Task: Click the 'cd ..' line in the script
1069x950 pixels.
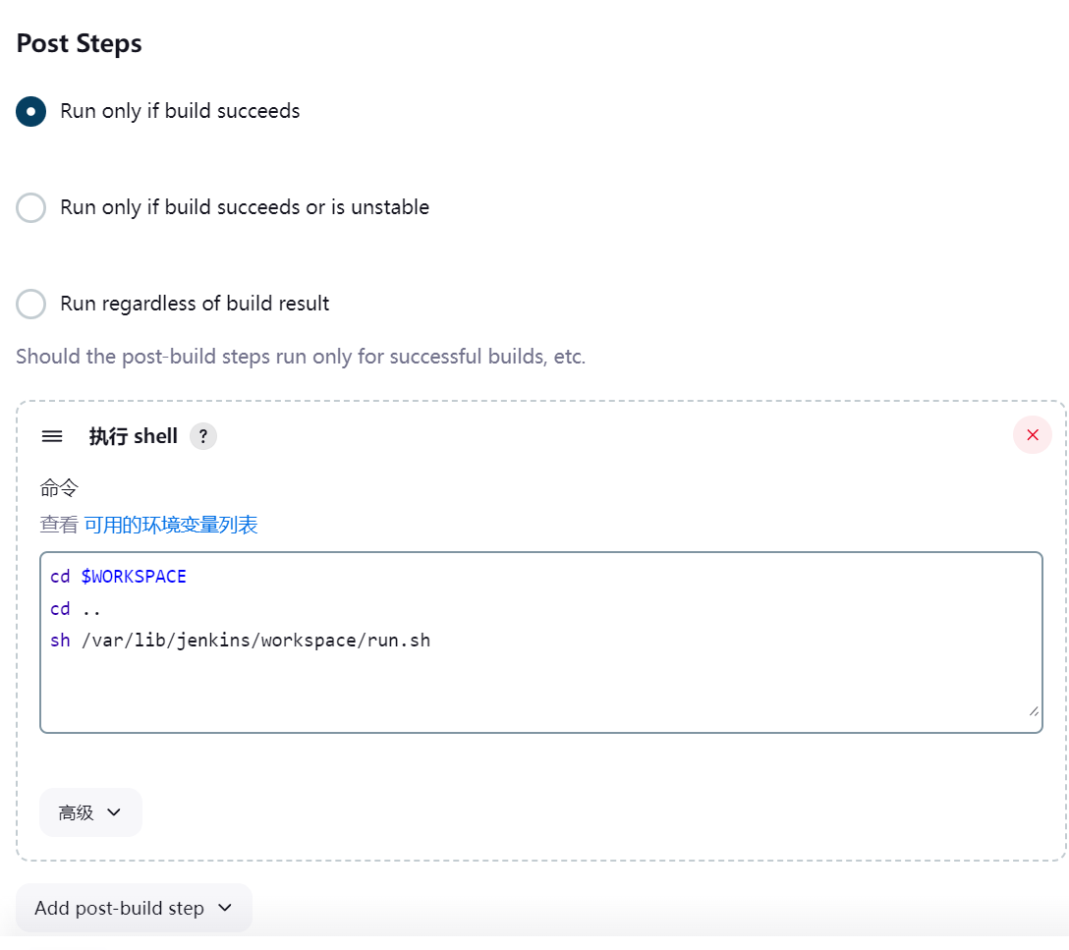Action: point(76,608)
